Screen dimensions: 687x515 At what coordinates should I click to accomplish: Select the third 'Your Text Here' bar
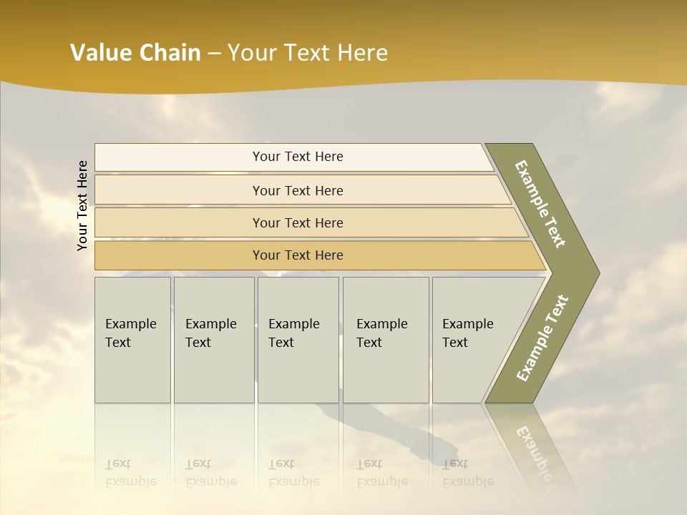click(x=298, y=222)
